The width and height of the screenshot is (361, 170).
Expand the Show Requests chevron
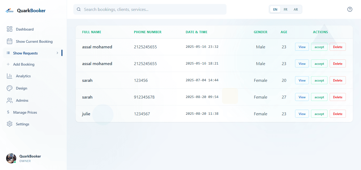coord(57,53)
